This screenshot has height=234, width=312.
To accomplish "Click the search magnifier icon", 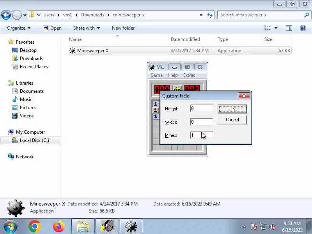I will (x=307, y=15).
